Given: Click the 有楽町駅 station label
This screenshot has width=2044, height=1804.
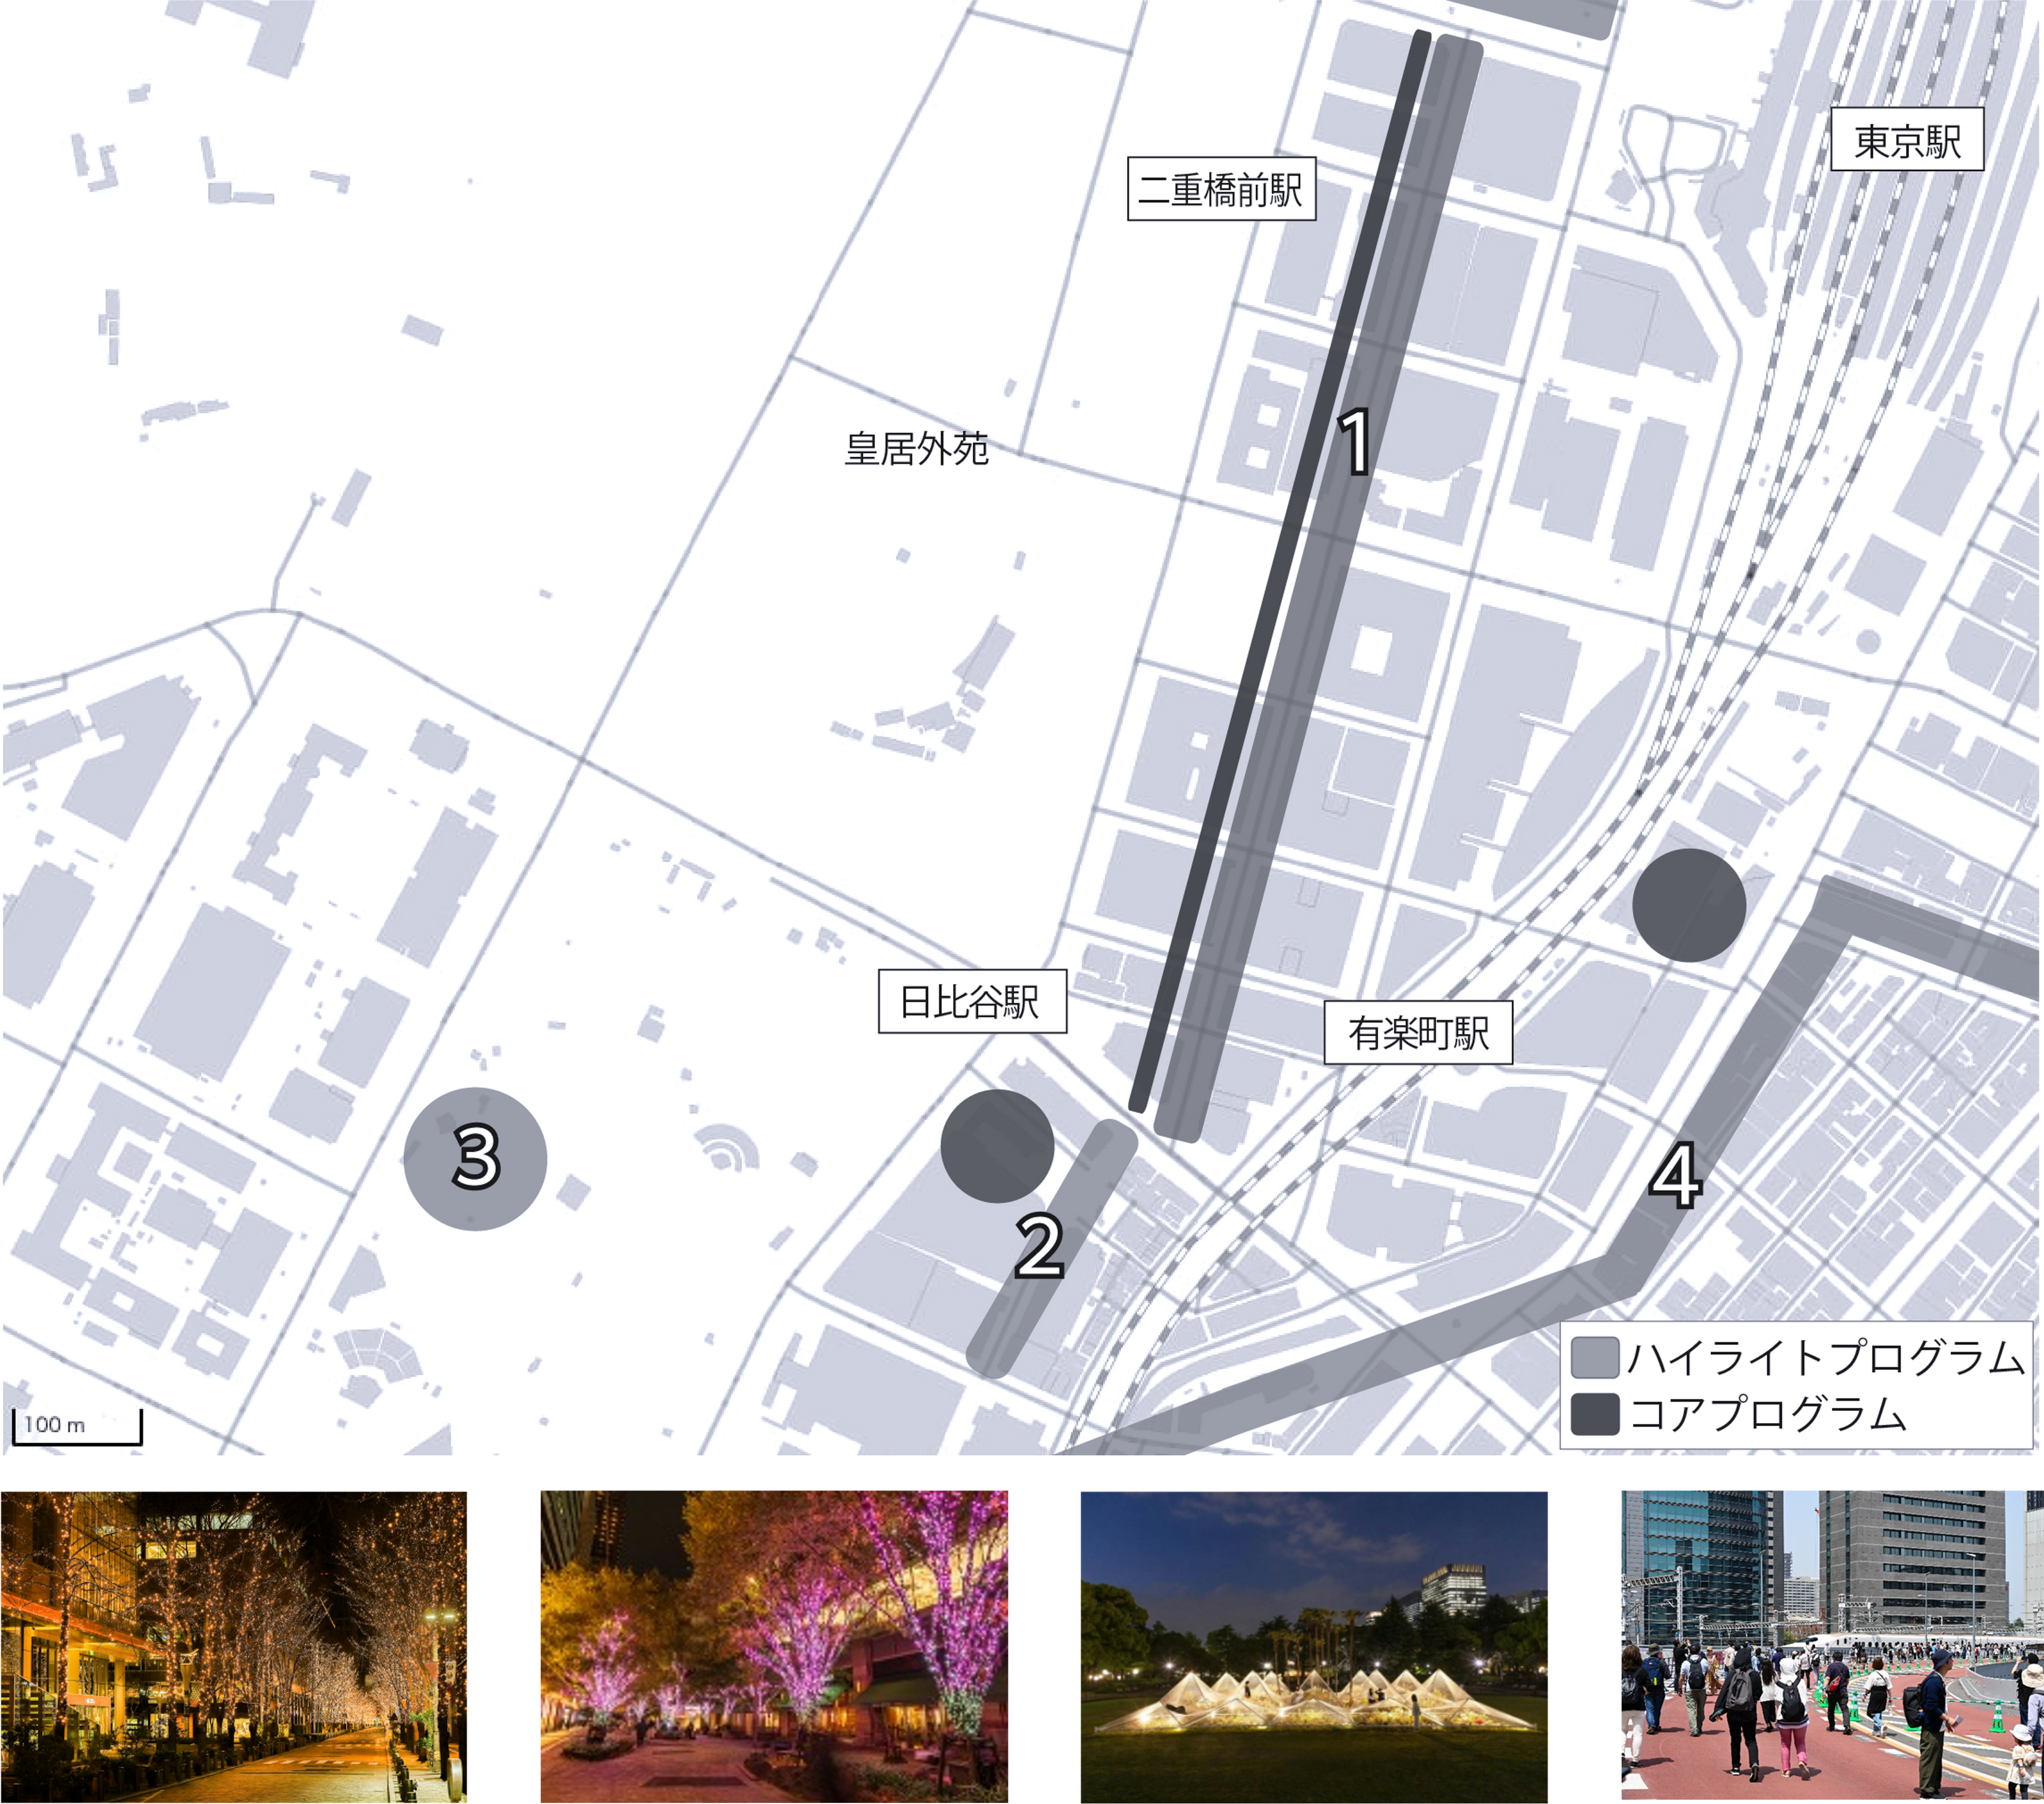Looking at the screenshot, I should click(1418, 1033).
